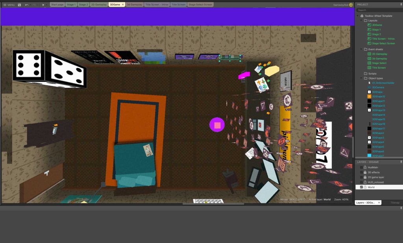Collapse the Event sheets folder
The height and width of the screenshot is (243, 403).
click(361, 49)
